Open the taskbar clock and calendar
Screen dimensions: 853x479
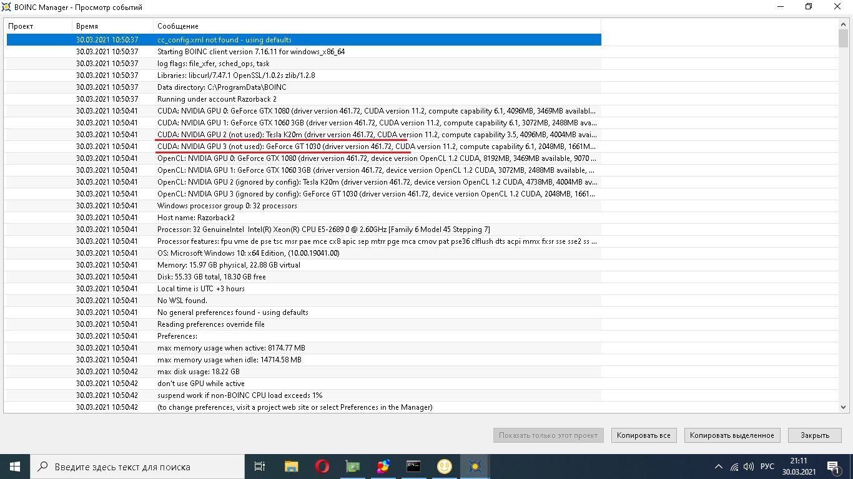[799, 467]
